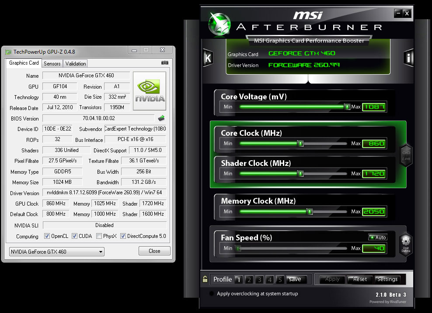Switch to the Validation tab
This screenshot has height=313, width=432.
(76, 64)
